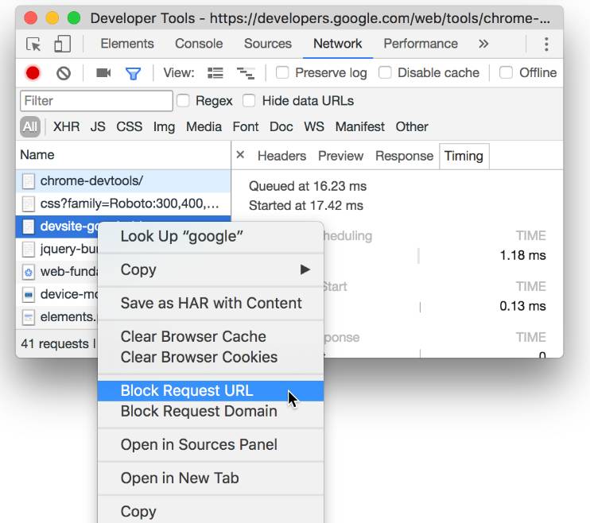Viewport: 590px width, 523px height.
Task: Expand the Copy submenu arrow
Action: click(305, 269)
